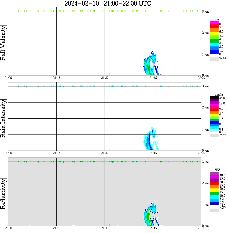This screenshot has height=233, width=228.
Task: Select the yellow swatch in Rain Intensity legend
Action: click(x=214, y=115)
